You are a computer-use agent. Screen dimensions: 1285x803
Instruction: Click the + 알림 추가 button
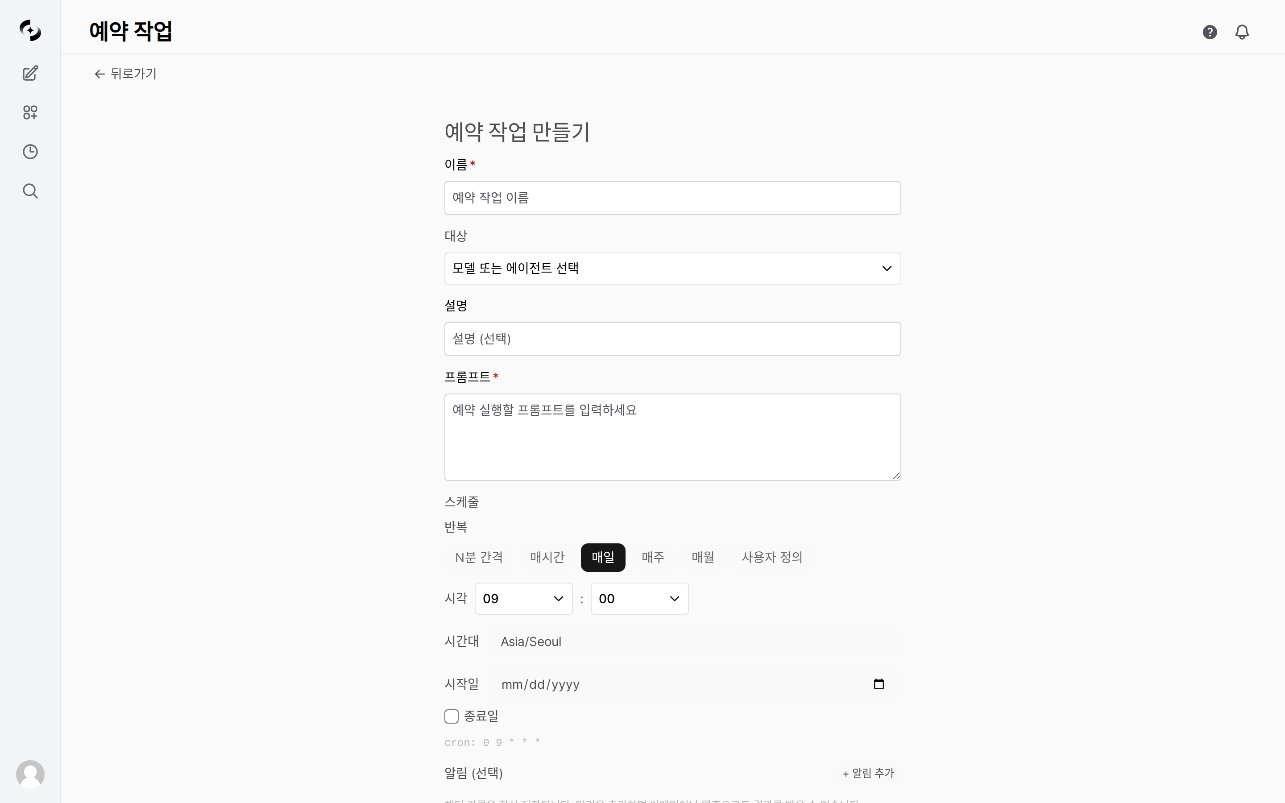pyautogui.click(x=868, y=773)
